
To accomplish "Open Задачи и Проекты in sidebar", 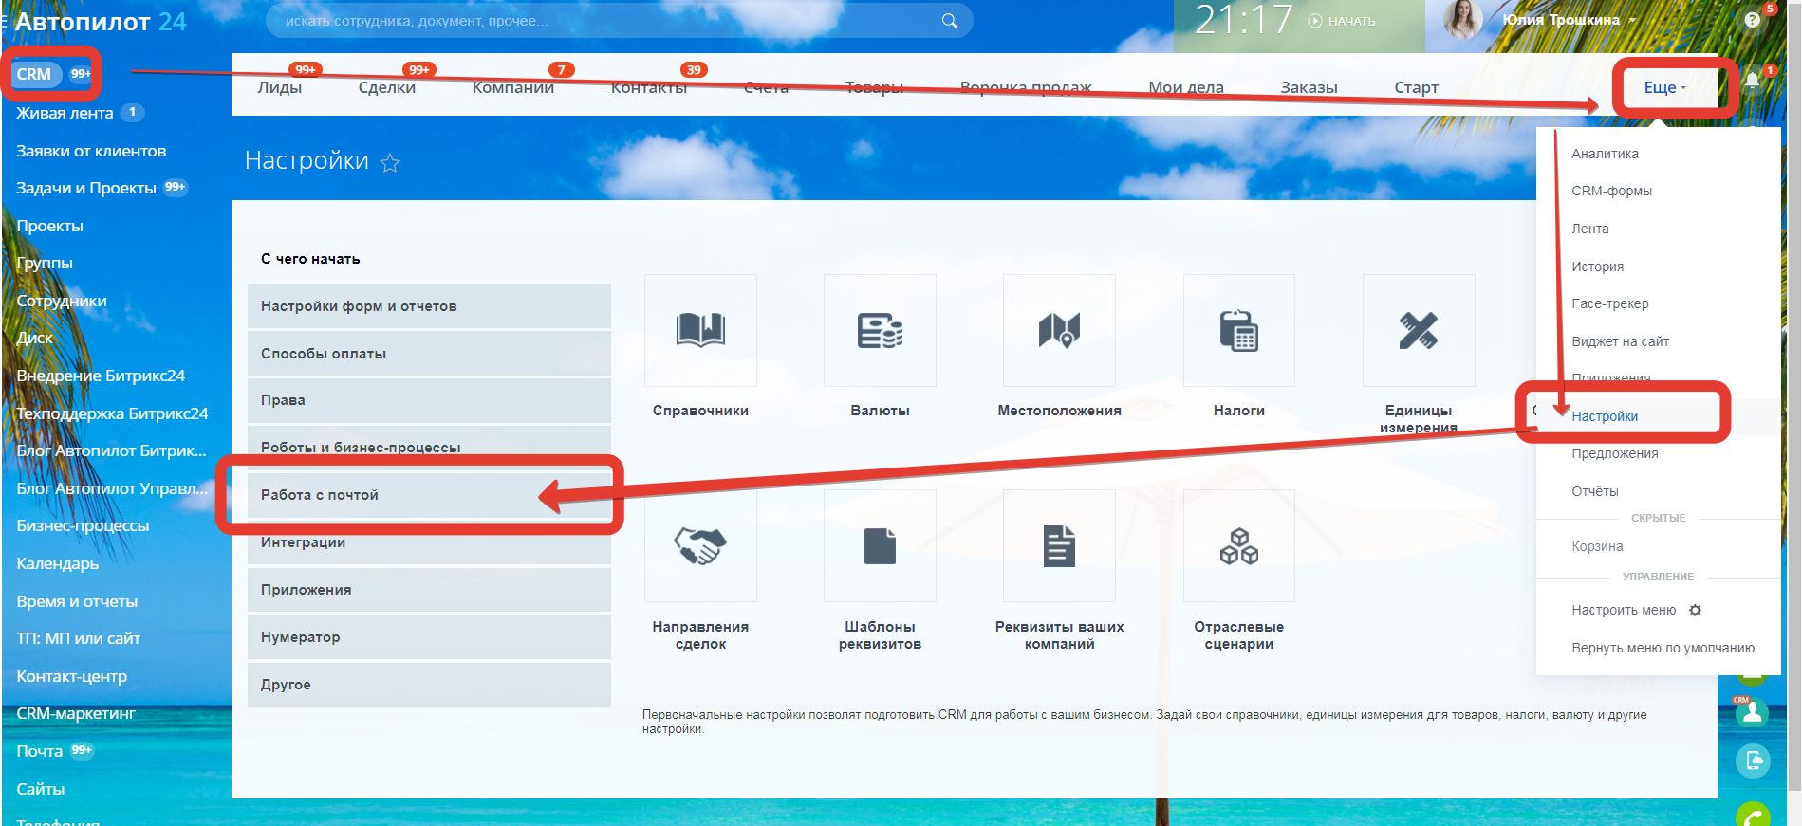I will [x=86, y=188].
